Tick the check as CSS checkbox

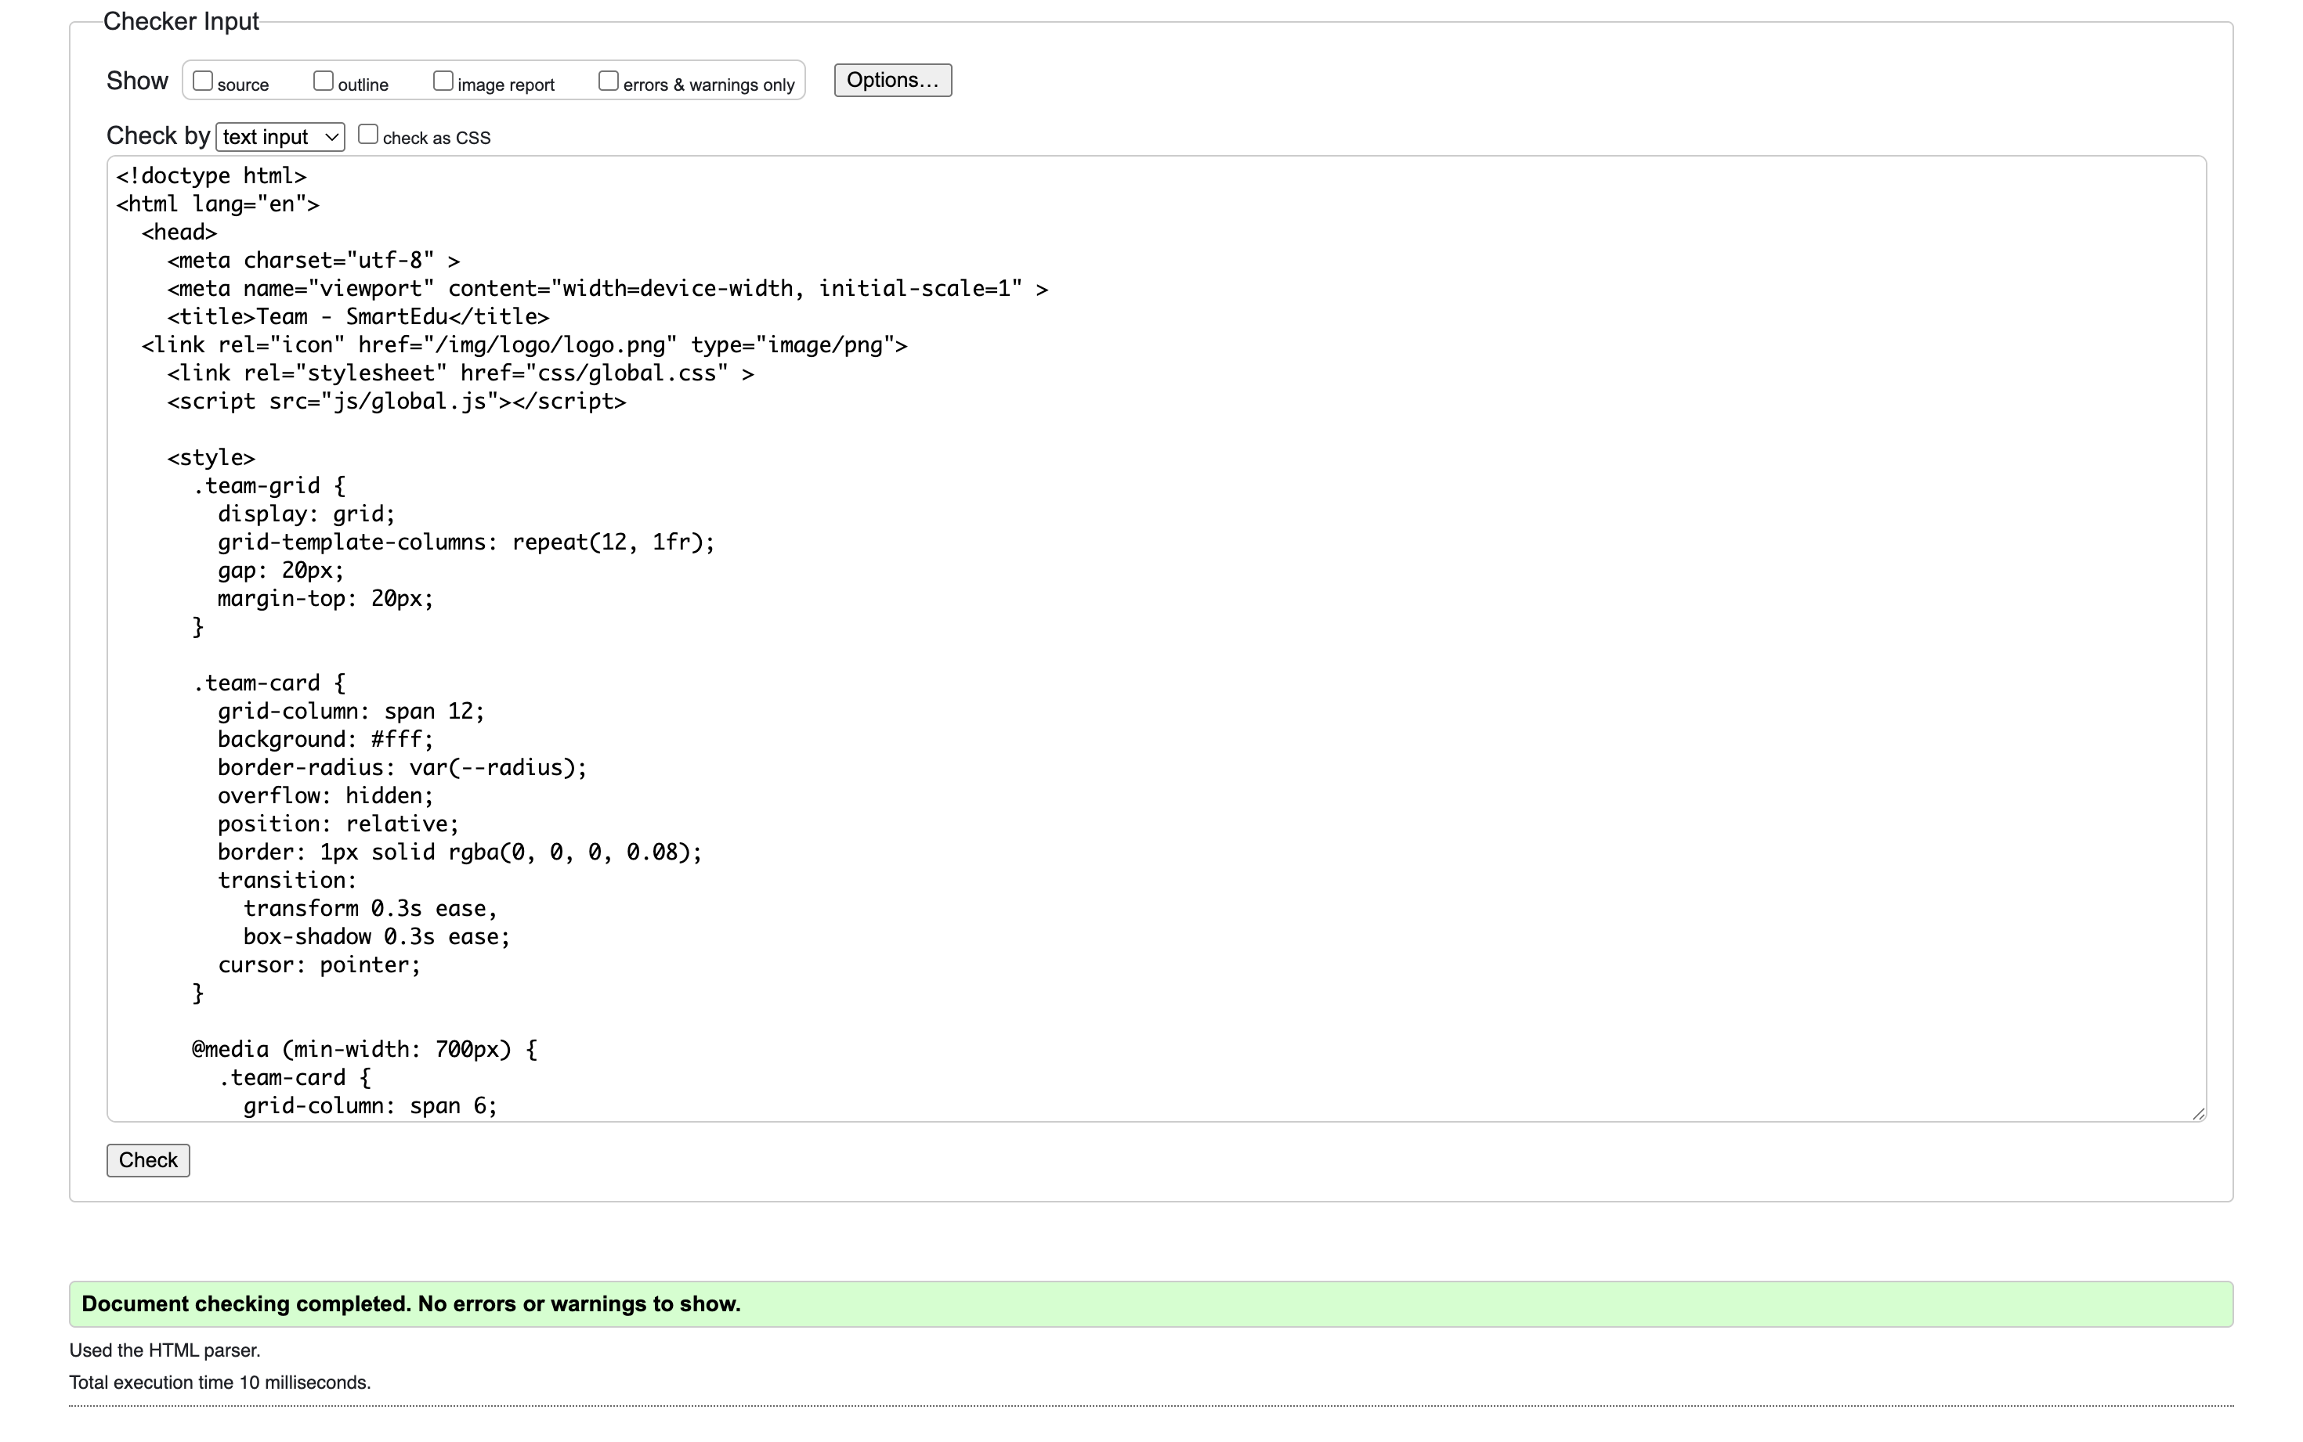368,135
